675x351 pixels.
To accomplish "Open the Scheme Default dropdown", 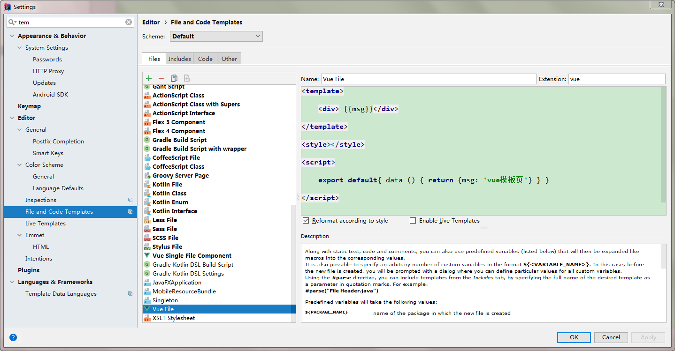I will point(216,36).
